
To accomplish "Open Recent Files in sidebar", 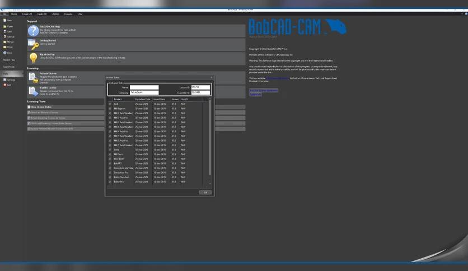I will coord(9,60).
